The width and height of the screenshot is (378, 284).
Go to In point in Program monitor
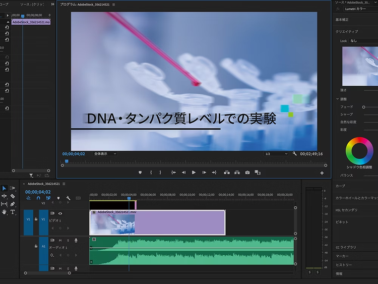173,173
